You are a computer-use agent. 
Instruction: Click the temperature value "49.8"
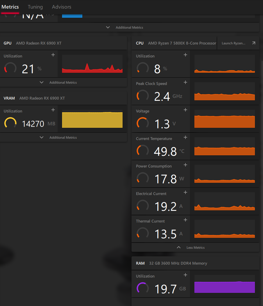pos(165,151)
